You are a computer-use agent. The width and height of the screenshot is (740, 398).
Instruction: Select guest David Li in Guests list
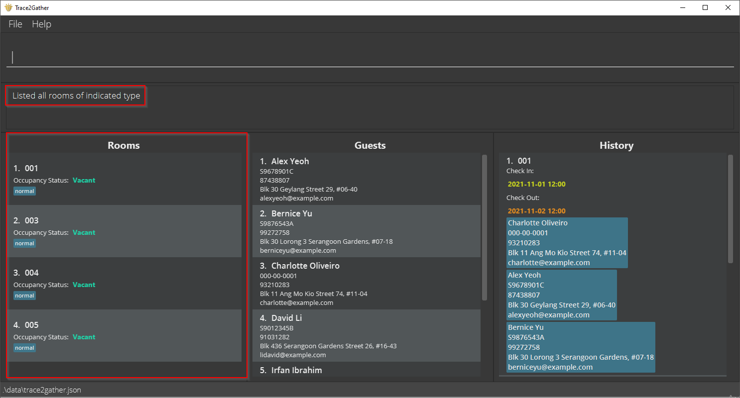point(367,336)
